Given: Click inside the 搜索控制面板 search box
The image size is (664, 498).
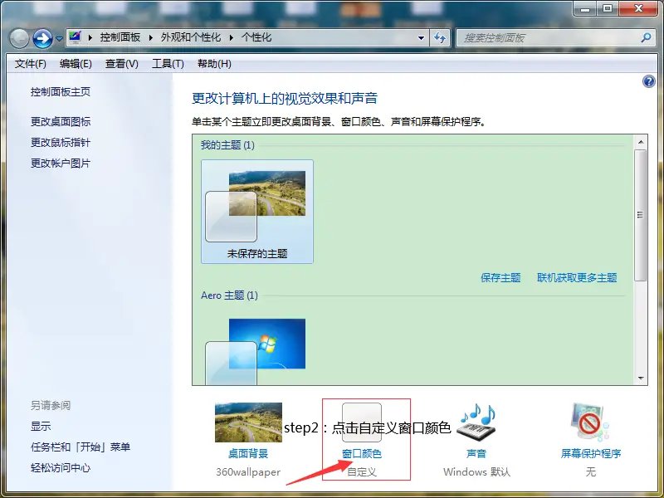Looking at the screenshot, I should pos(548,37).
